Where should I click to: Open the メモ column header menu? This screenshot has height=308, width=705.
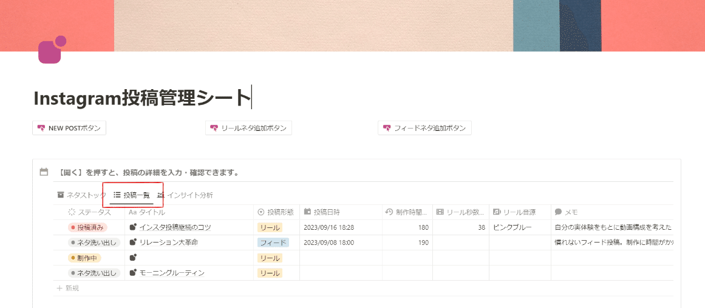click(x=612, y=212)
